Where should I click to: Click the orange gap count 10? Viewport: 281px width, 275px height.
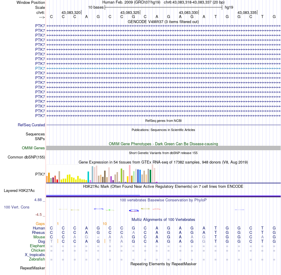pyautogui.click(x=105, y=224)
